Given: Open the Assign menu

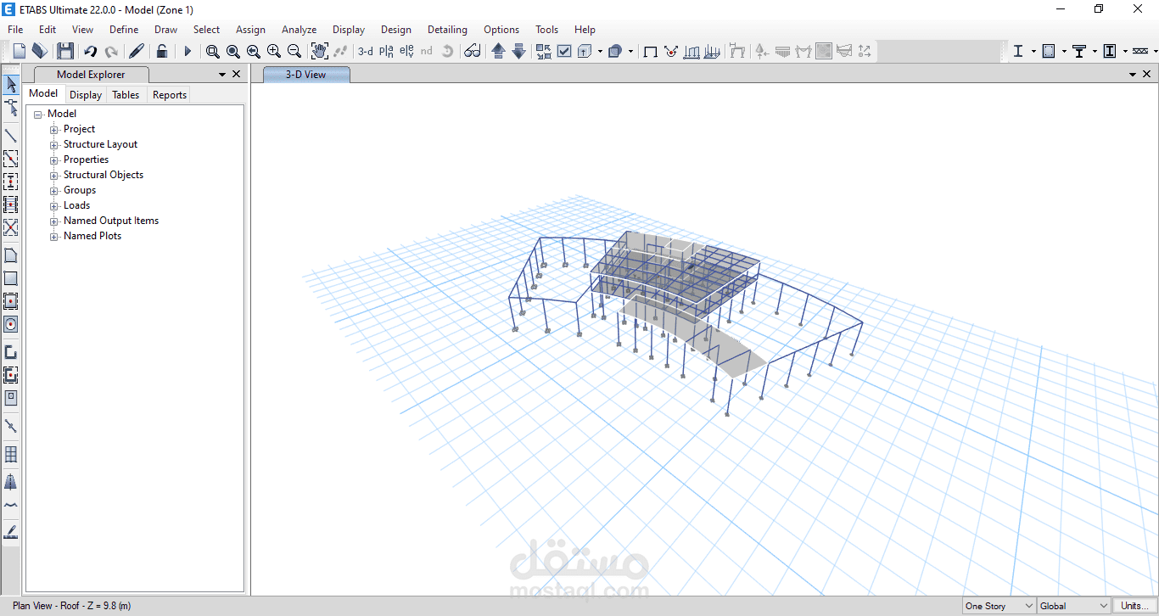Looking at the screenshot, I should 250,29.
